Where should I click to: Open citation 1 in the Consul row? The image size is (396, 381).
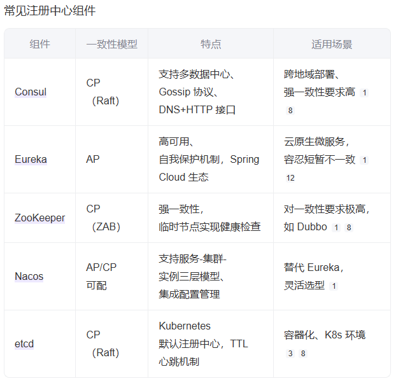tap(364, 93)
